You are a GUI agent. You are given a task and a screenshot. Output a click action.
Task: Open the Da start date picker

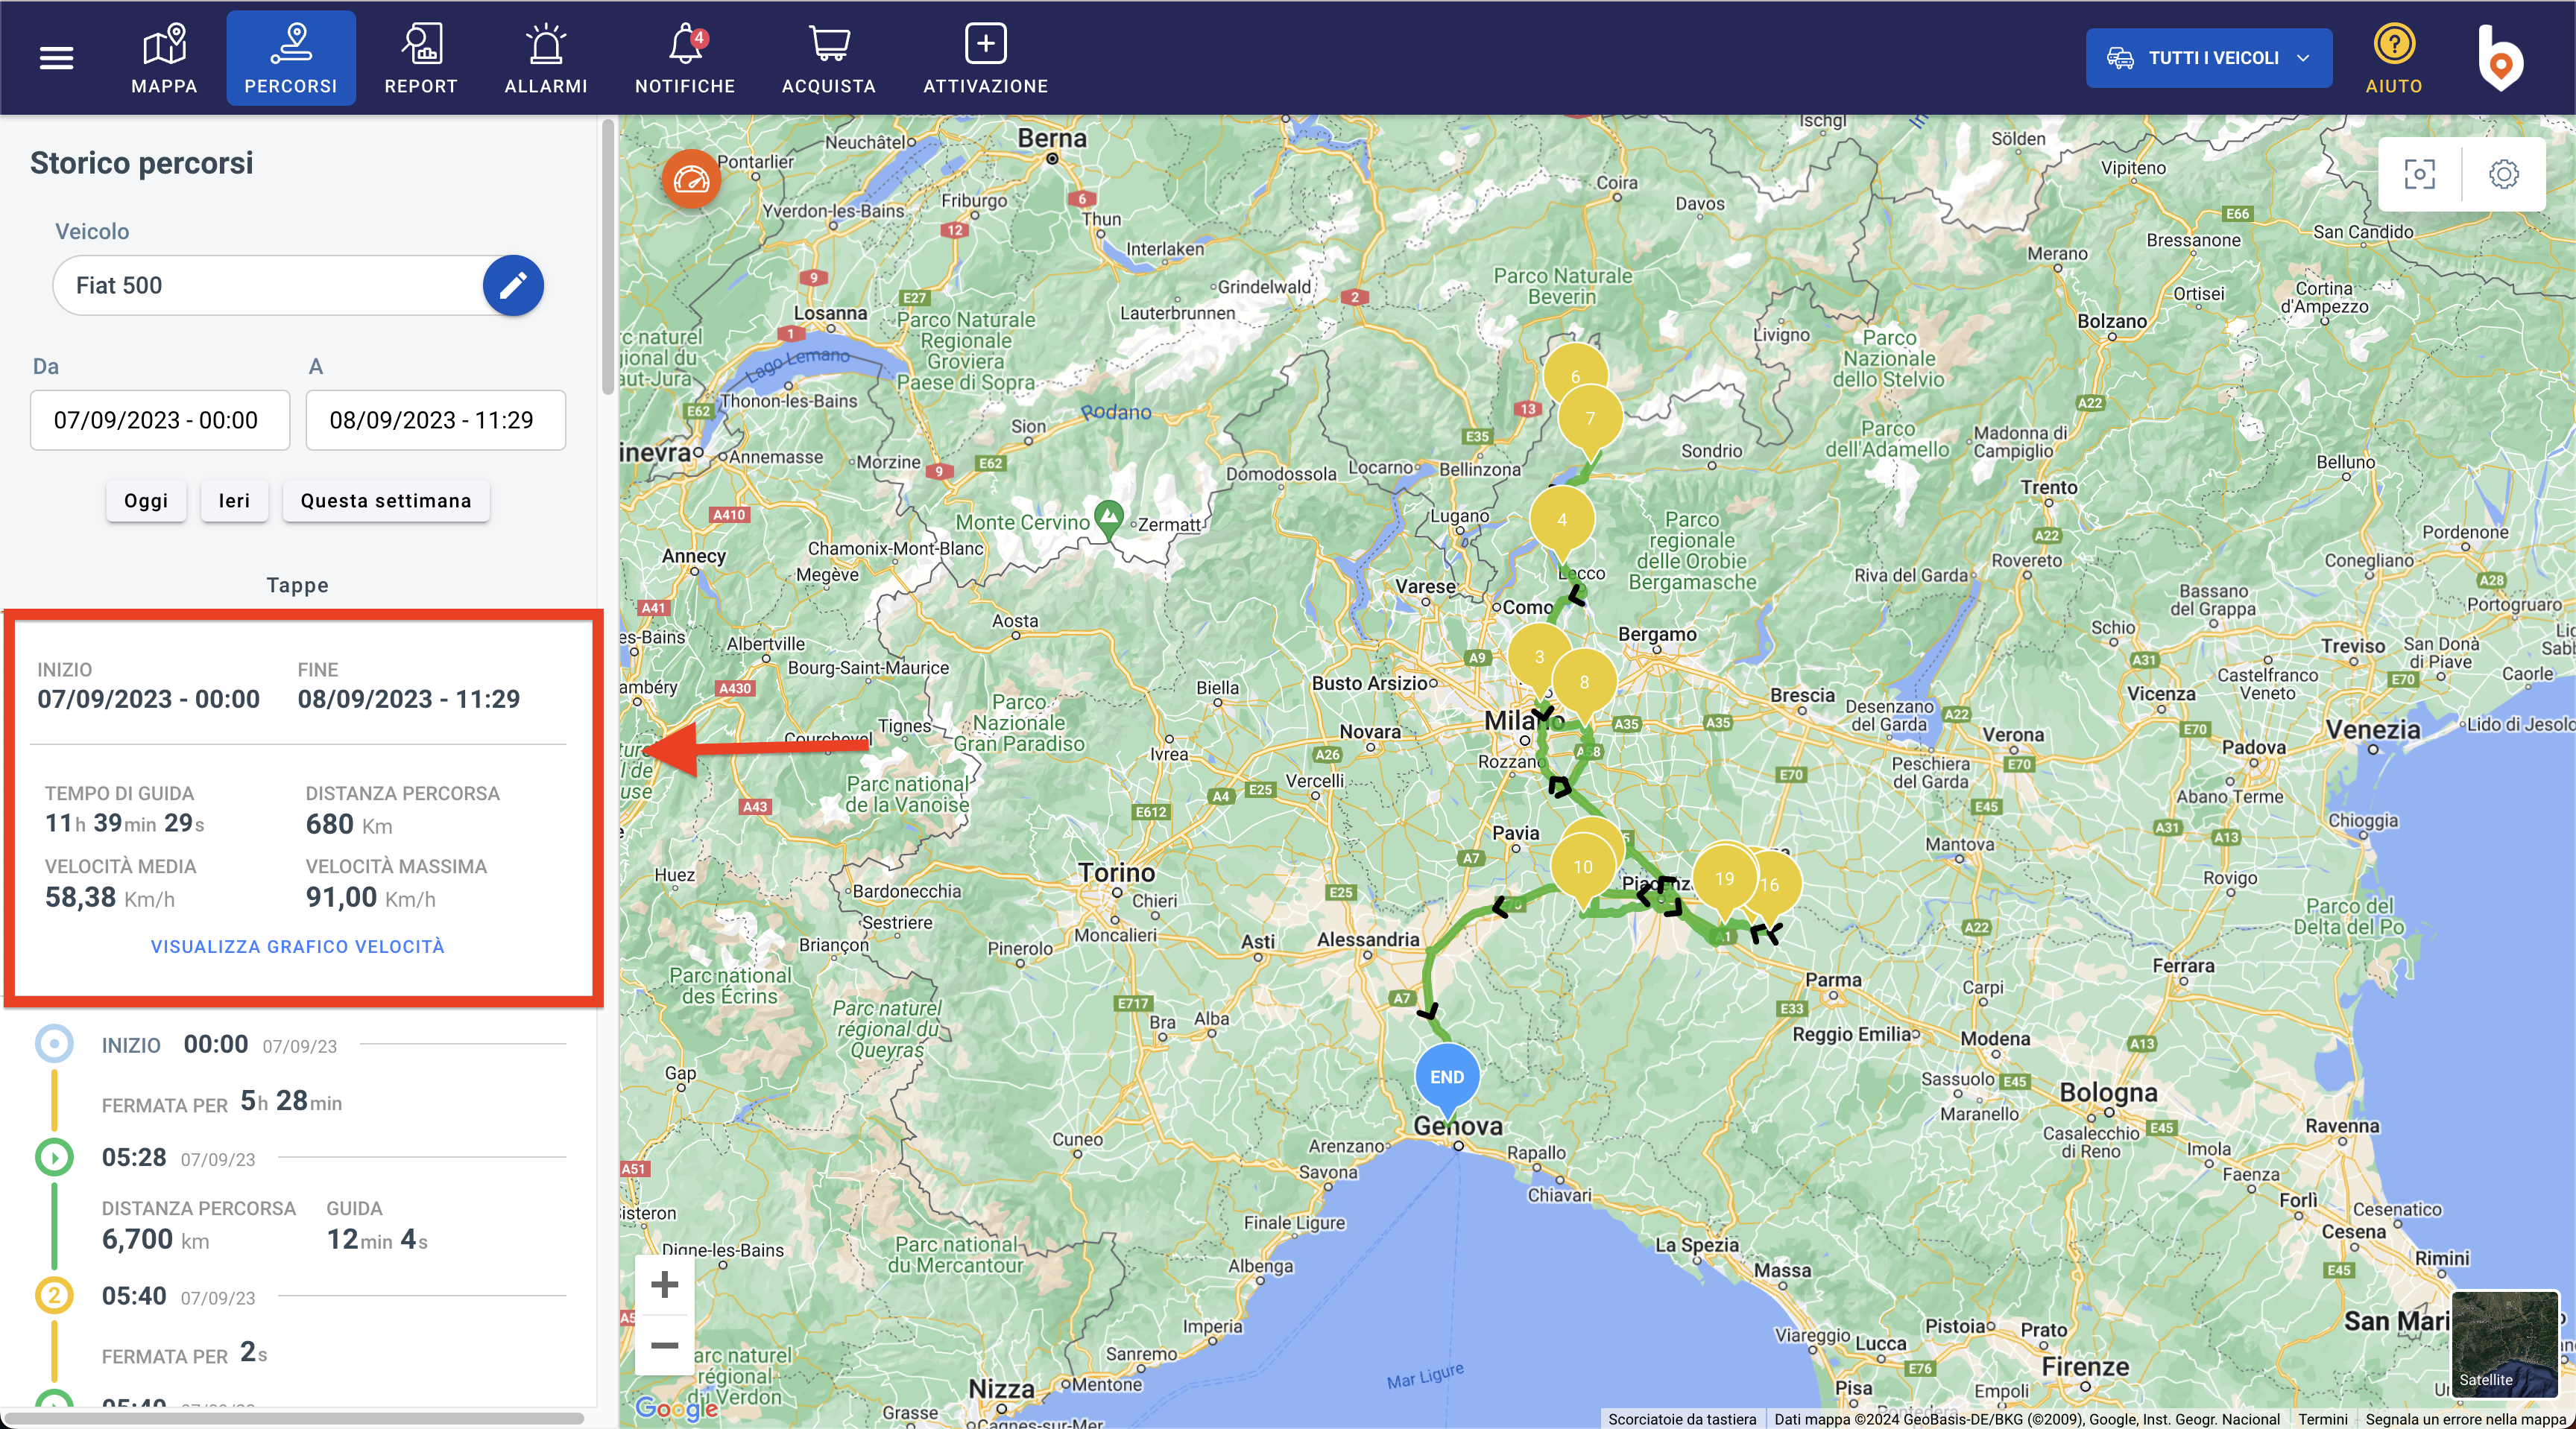pos(160,419)
